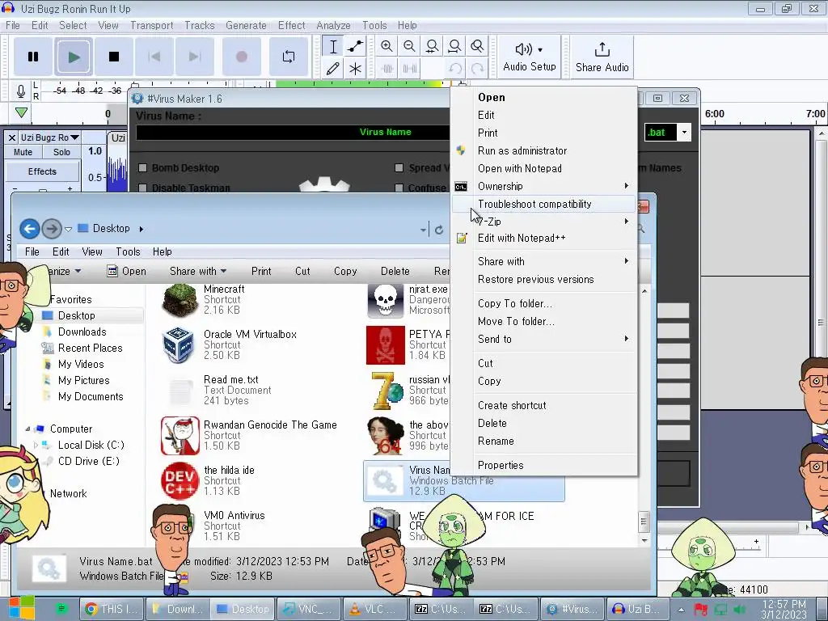Click the Explorer forward arrow
The height and width of the screenshot is (621, 828).
[x=52, y=229]
